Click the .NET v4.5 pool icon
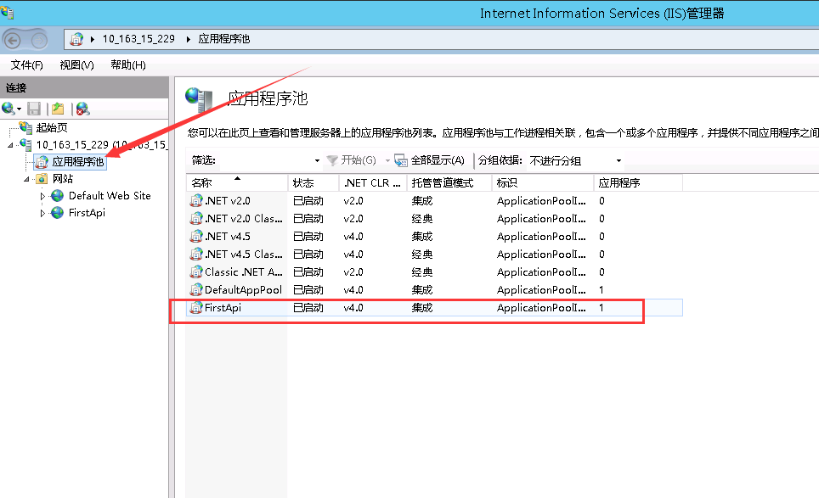819x498 pixels. pos(196,236)
